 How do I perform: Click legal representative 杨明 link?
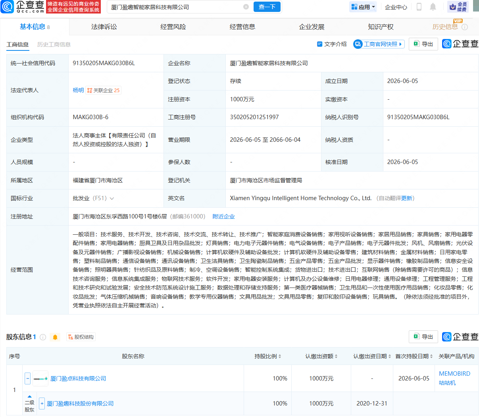click(x=78, y=90)
